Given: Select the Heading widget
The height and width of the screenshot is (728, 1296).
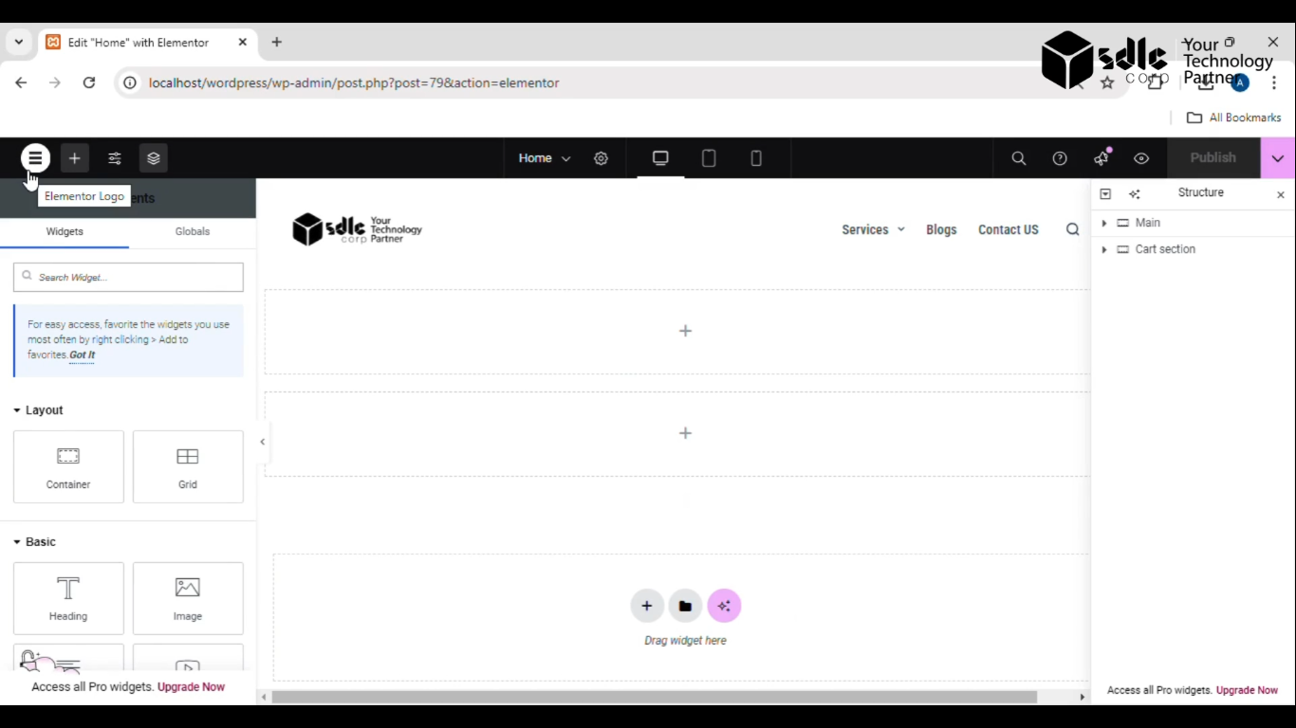Looking at the screenshot, I should coord(68,598).
